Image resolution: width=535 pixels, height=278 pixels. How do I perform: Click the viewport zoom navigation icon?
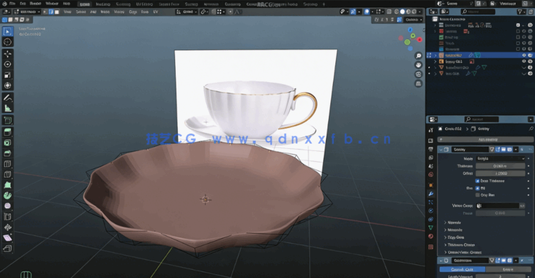(x=418, y=56)
